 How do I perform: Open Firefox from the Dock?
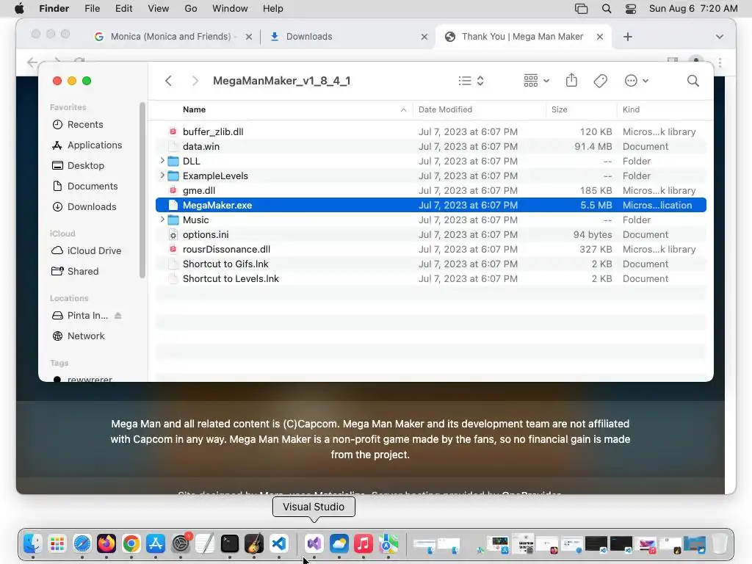(106, 543)
